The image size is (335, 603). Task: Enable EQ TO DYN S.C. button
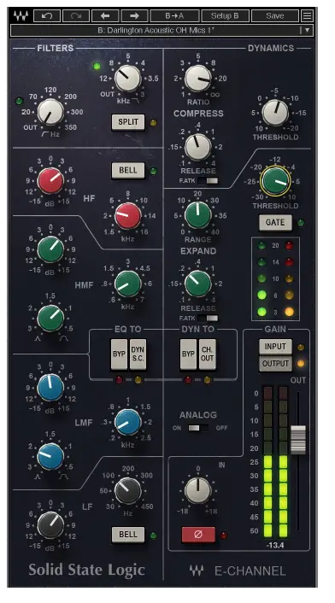(138, 354)
